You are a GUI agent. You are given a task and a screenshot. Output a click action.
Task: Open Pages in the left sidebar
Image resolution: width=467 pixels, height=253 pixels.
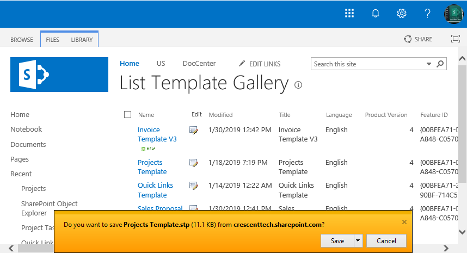point(20,159)
